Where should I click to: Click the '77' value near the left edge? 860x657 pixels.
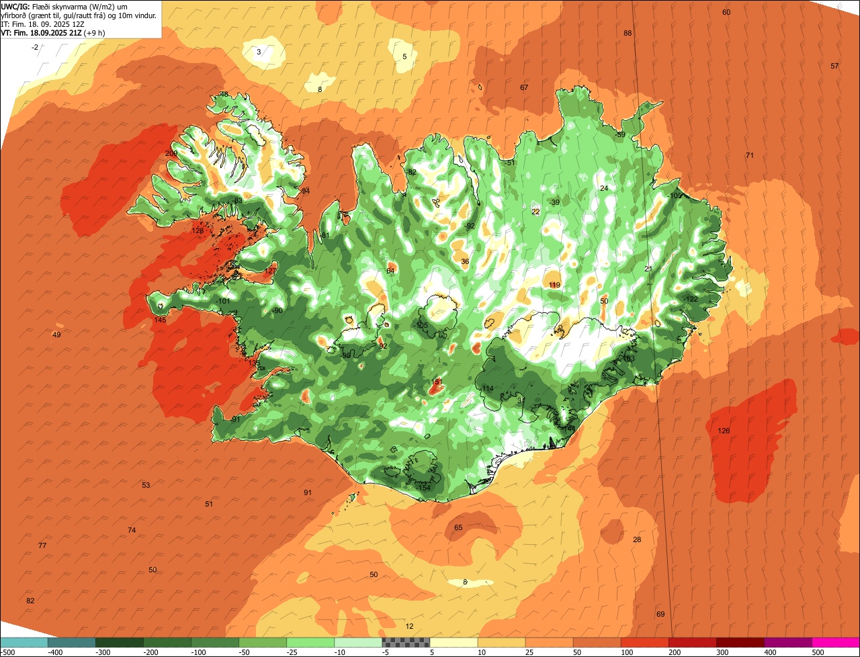42,546
